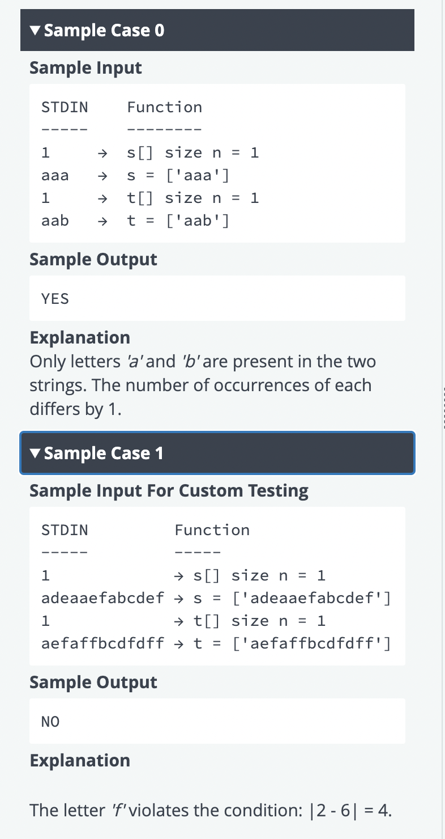Click the Sample Output heading in Case 1
The height and width of the screenshot is (839, 445).
tap(93, 683)
